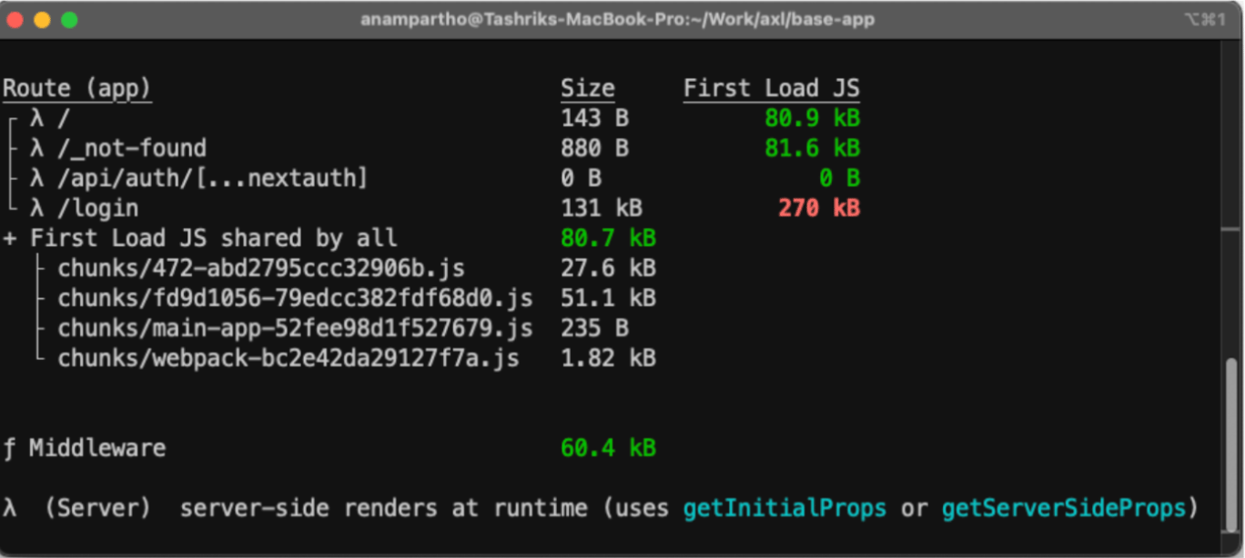Image resolution: width=1245 pixels, height=558 pixels.
Task: Click the yellow minimize window button
Action: point(42,20)
